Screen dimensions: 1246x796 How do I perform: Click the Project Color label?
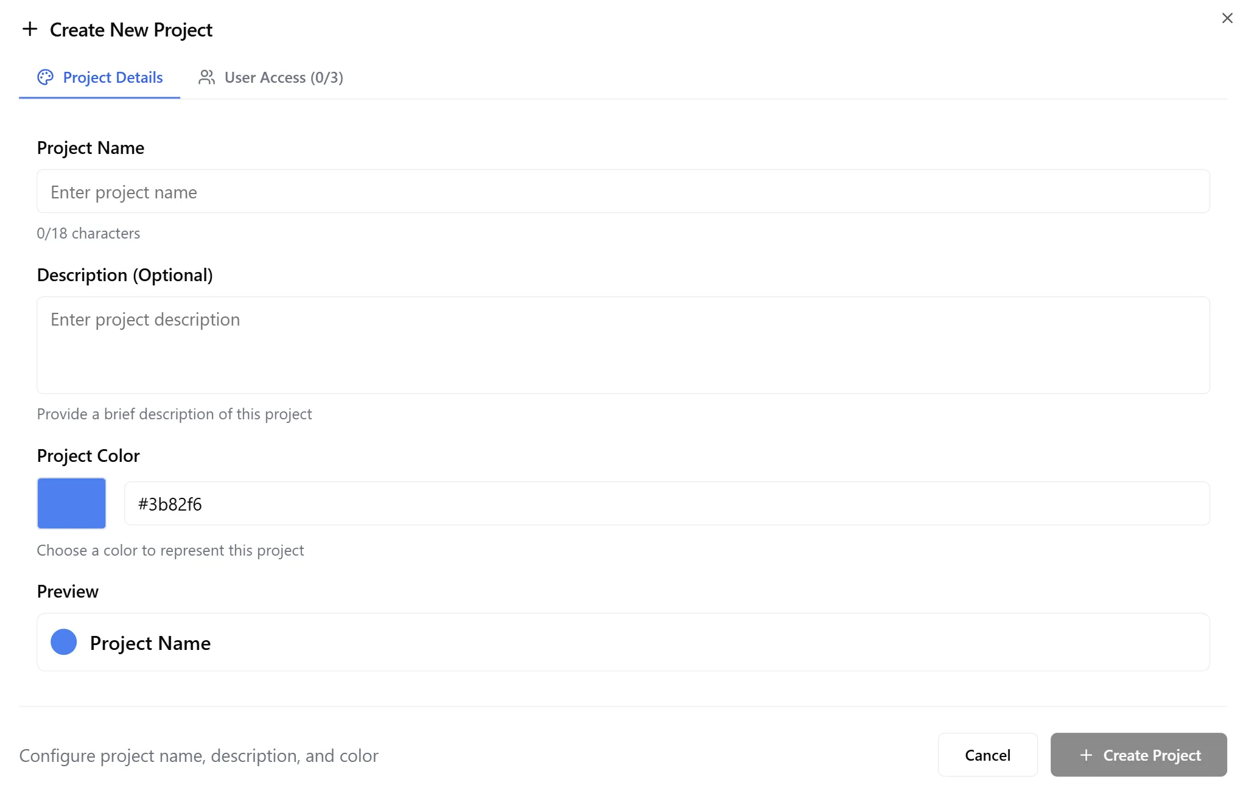pyautogui.click(x=88, y=455)
